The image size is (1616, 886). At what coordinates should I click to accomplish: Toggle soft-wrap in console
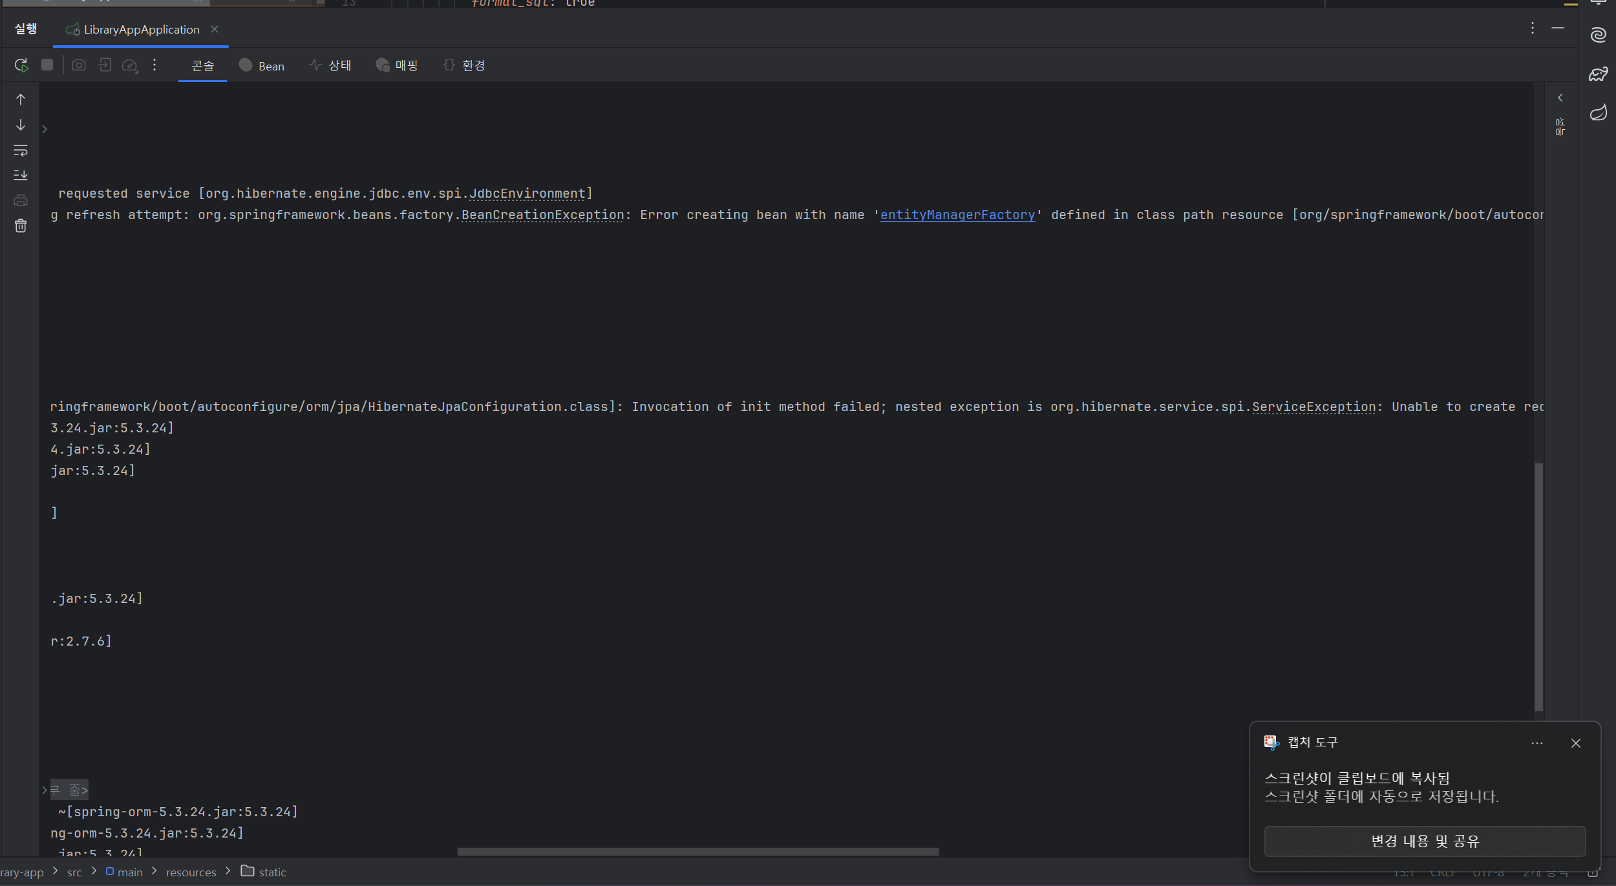point(21,151)
